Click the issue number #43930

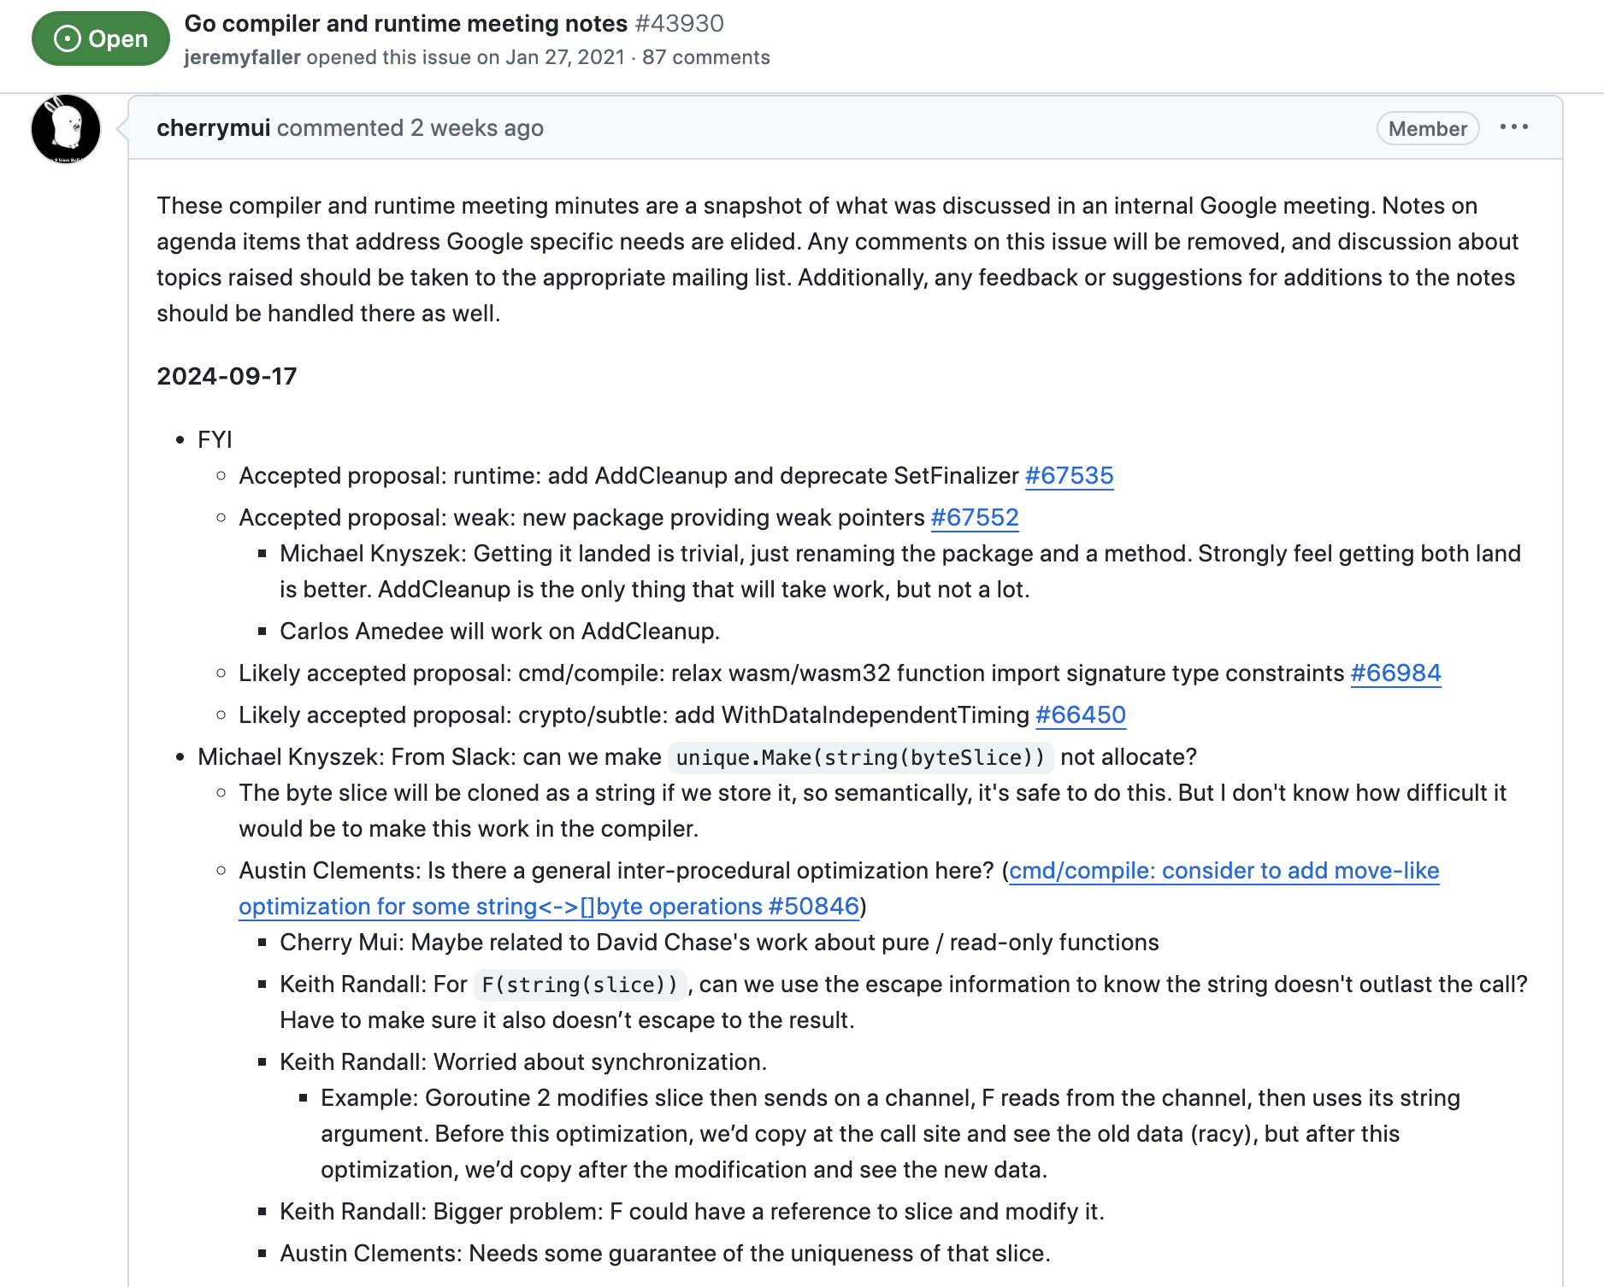tap(680, 23)
